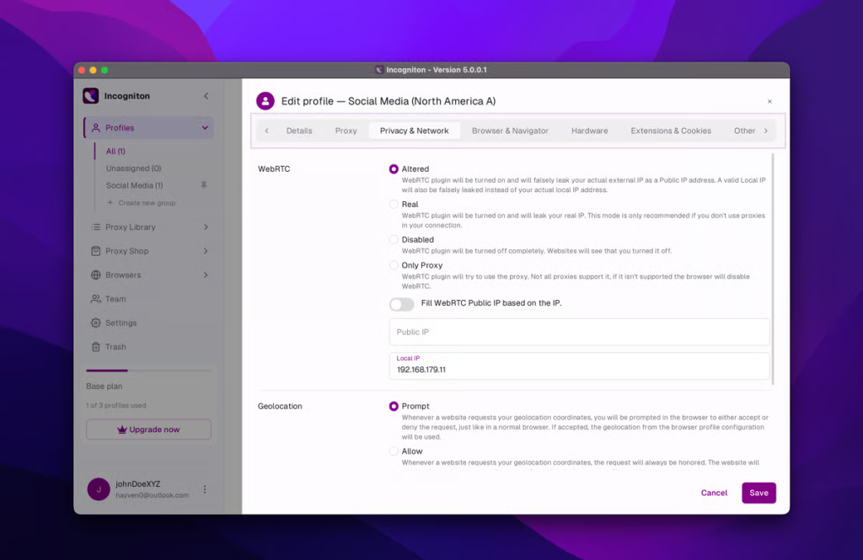
Task: Click the Proxy Shop bag icon
Action: coord(96,251)
